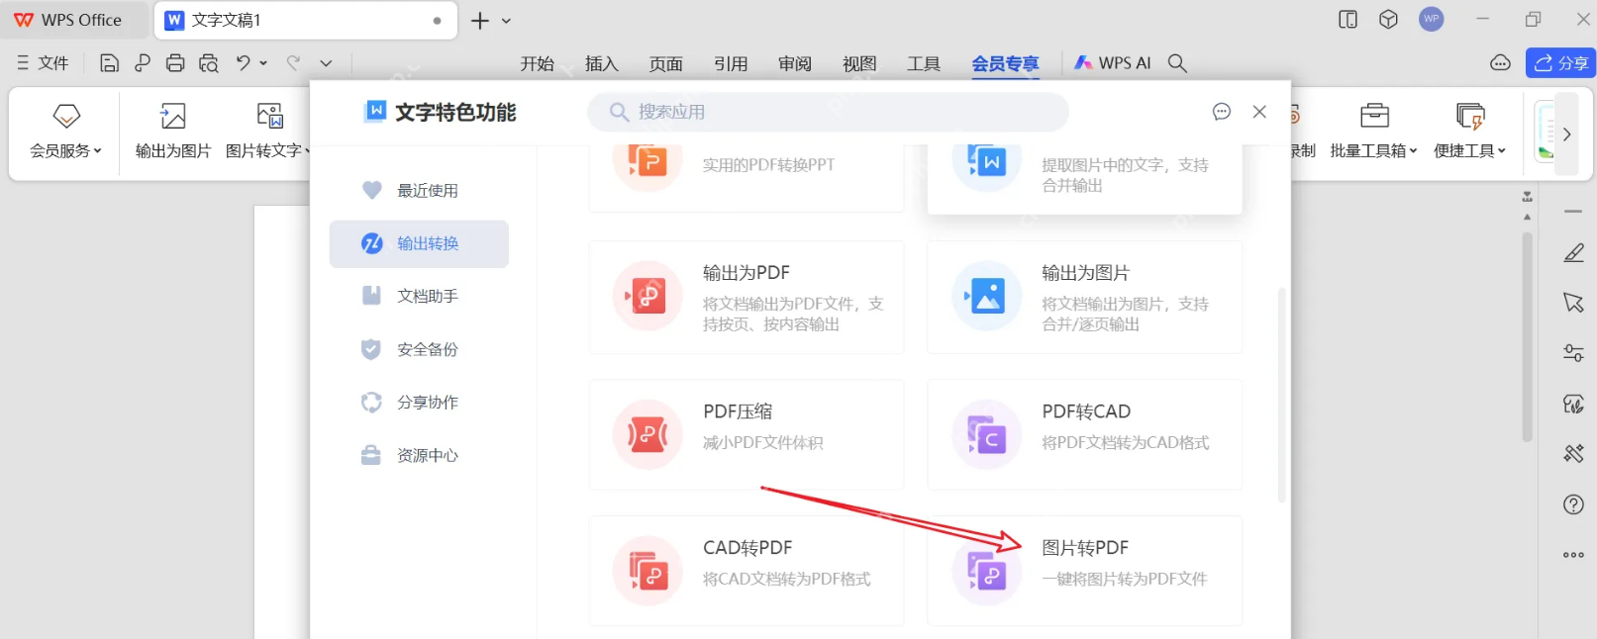
Task: Click the new tab plus icon
Action: click(480, 21)
